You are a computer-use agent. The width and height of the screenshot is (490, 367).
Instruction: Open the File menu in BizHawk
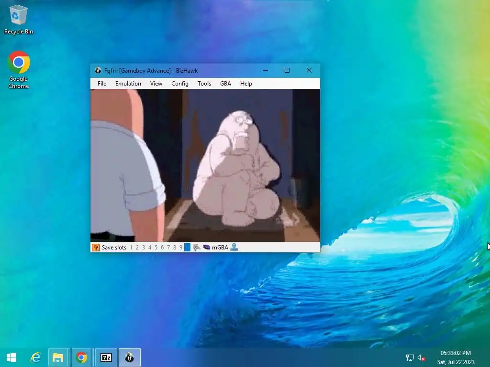[102, 83]
